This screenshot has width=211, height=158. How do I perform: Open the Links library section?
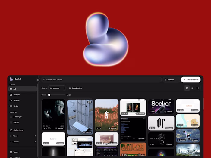point(23,106)
